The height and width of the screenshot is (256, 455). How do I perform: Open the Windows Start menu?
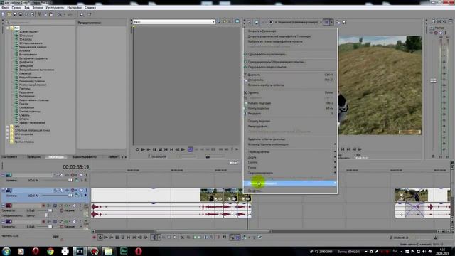tap(6, 251)
